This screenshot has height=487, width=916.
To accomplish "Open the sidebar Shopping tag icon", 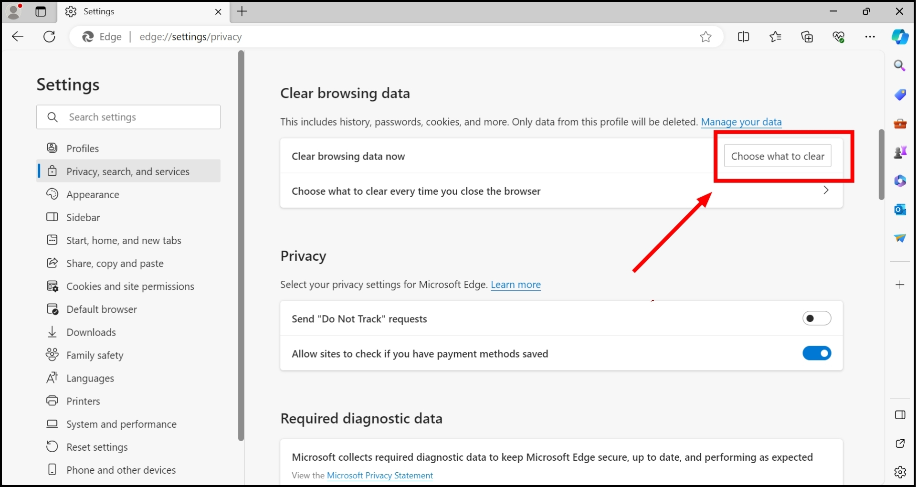I will point(900,95).
